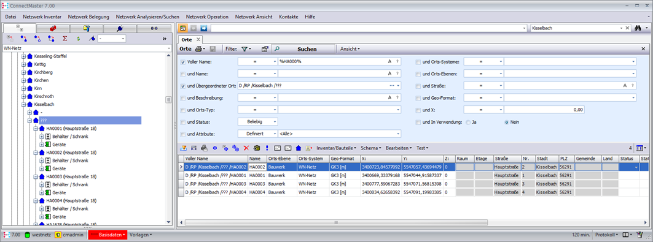
Task: Click the filter properties icon next to Suchen
Action: [x=264, y=49]
